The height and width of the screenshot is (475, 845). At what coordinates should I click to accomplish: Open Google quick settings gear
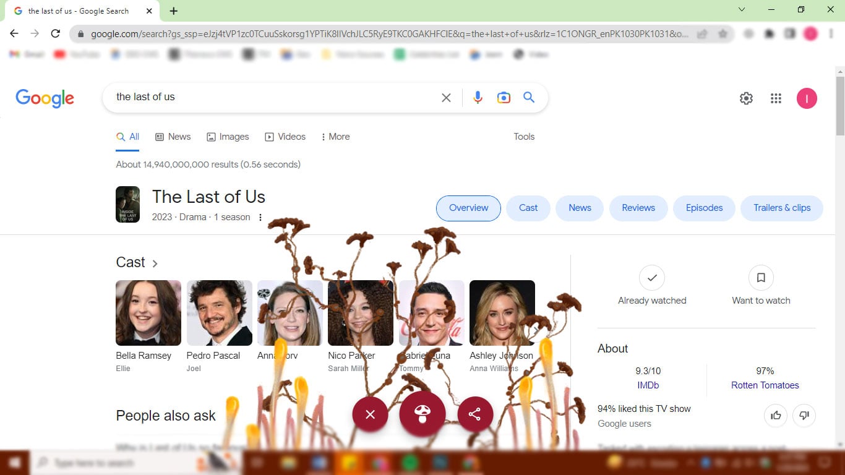click(x=746, y=98)
